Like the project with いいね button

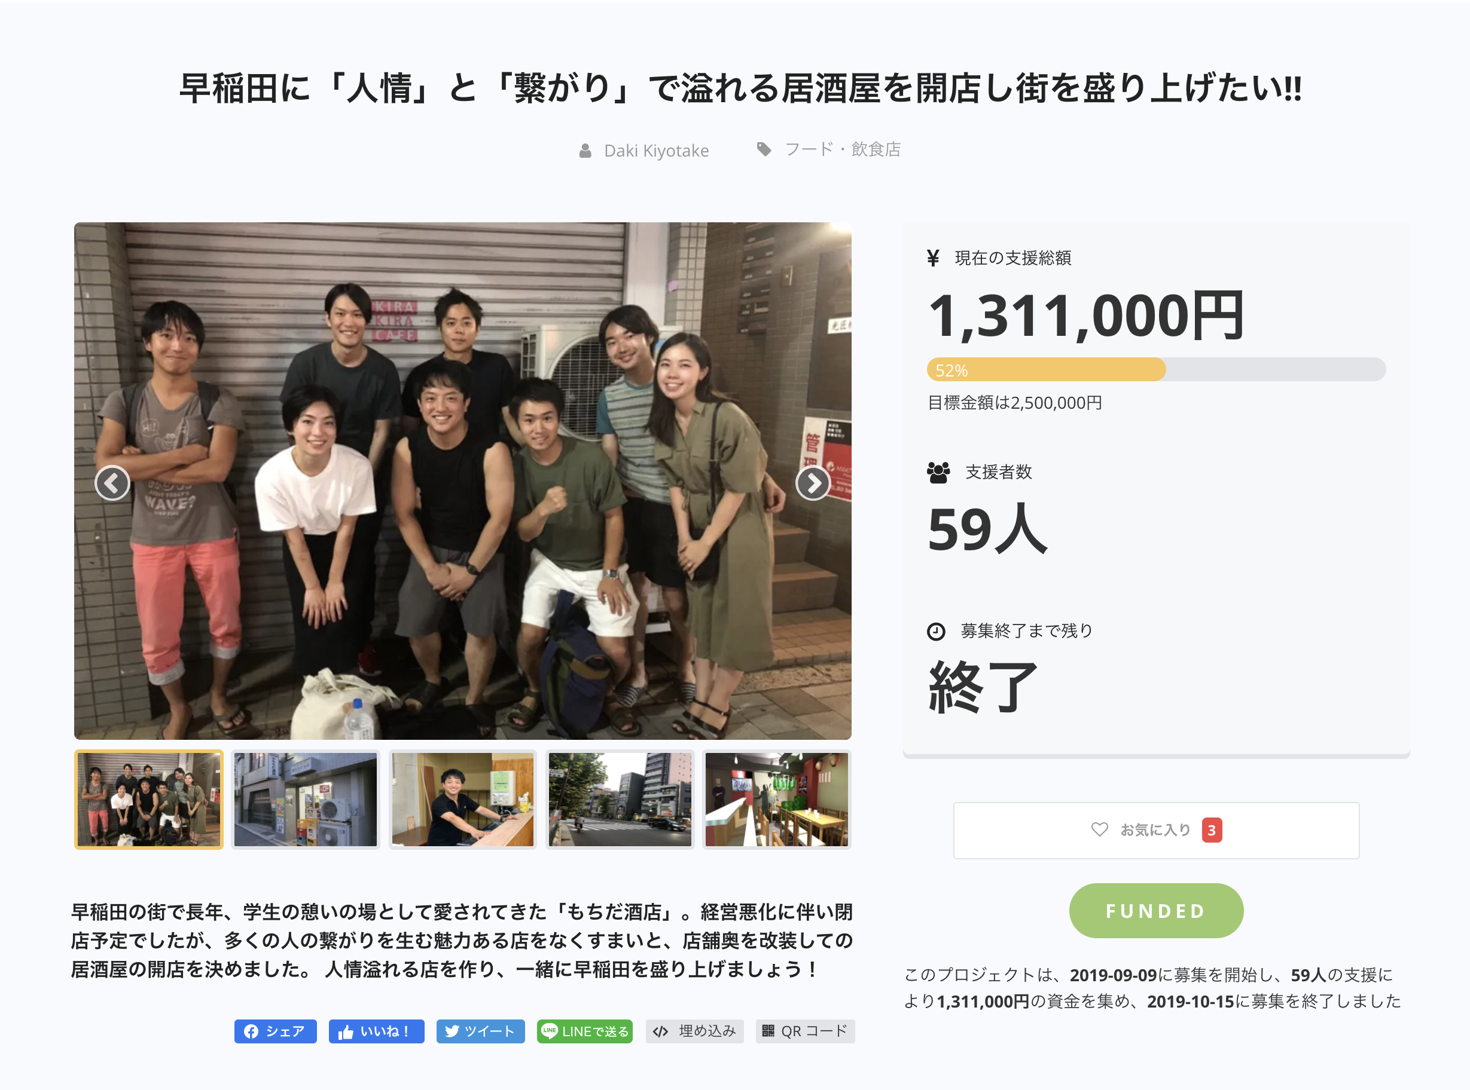tap(376, 1031)
